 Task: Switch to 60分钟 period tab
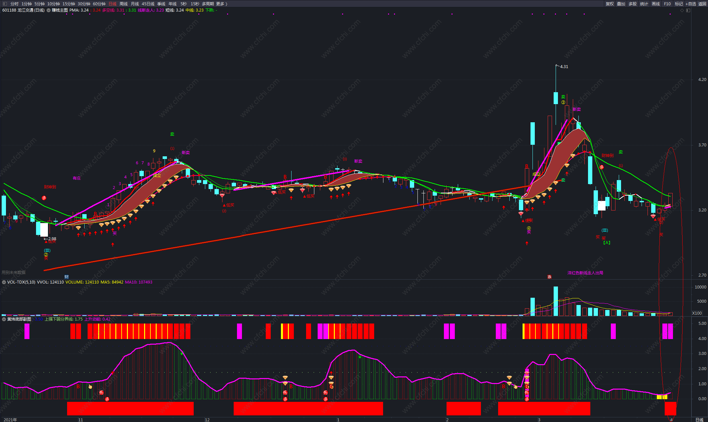(99, 4)
